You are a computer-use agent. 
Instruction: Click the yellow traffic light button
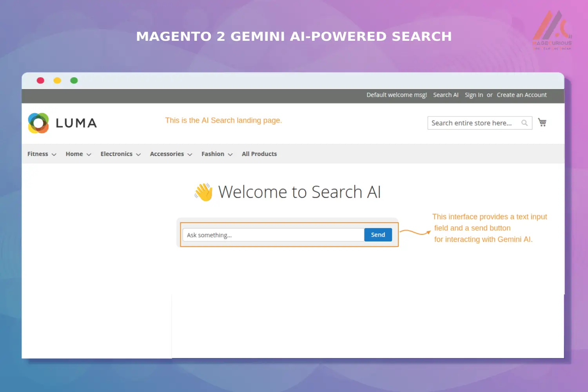tap(57, 80)
